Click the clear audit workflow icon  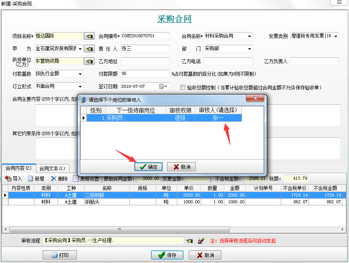click(x=201, y=241)
